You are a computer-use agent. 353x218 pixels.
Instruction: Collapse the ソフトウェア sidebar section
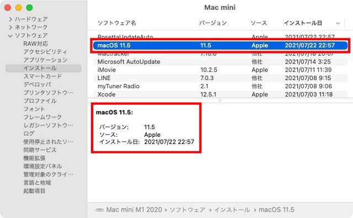10,36
